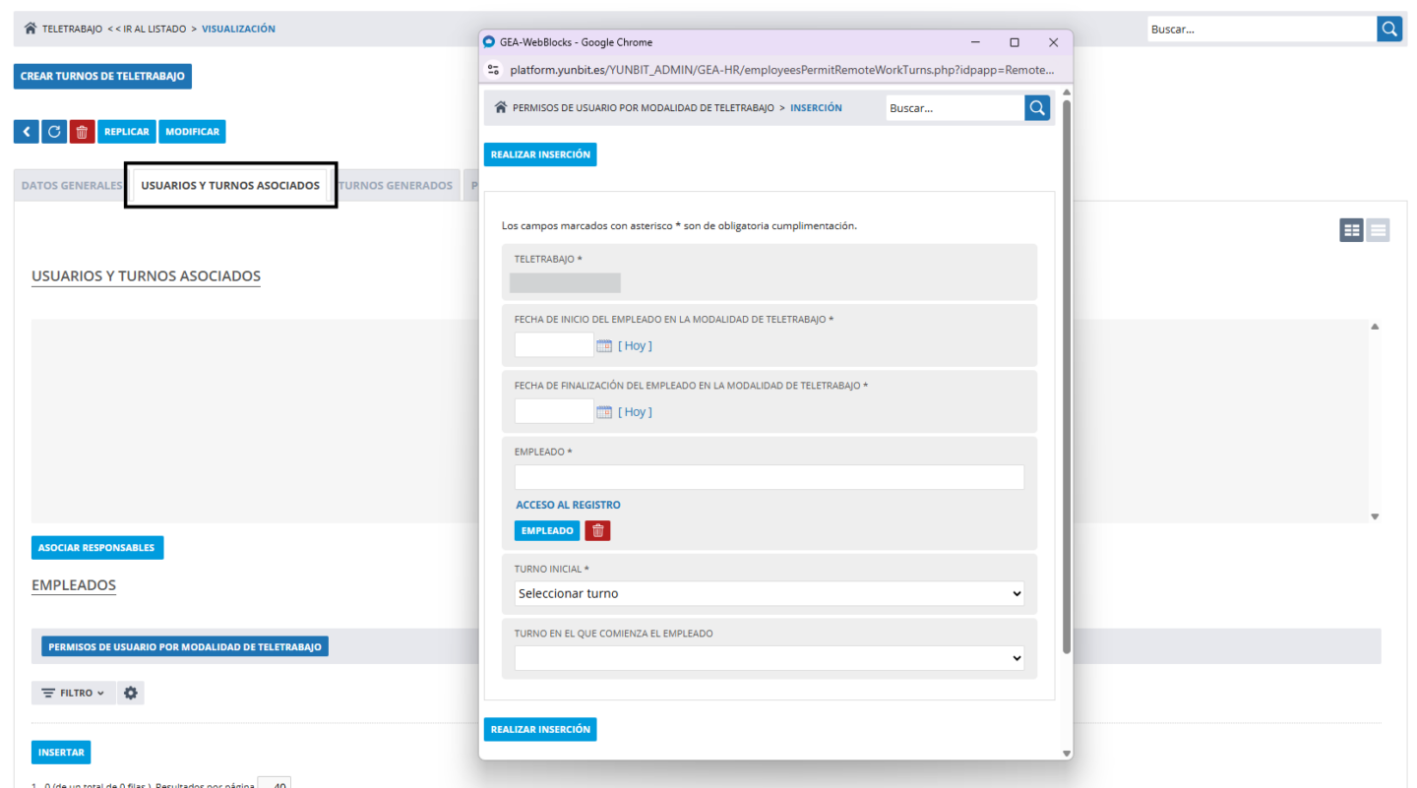
Task: Click the home icon in main breadcrumb
Action: 31,29
